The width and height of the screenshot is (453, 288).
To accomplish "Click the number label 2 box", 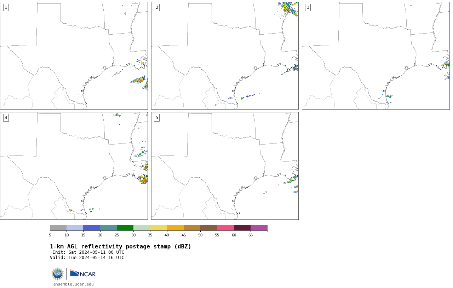I will click(x=157, y=7).
